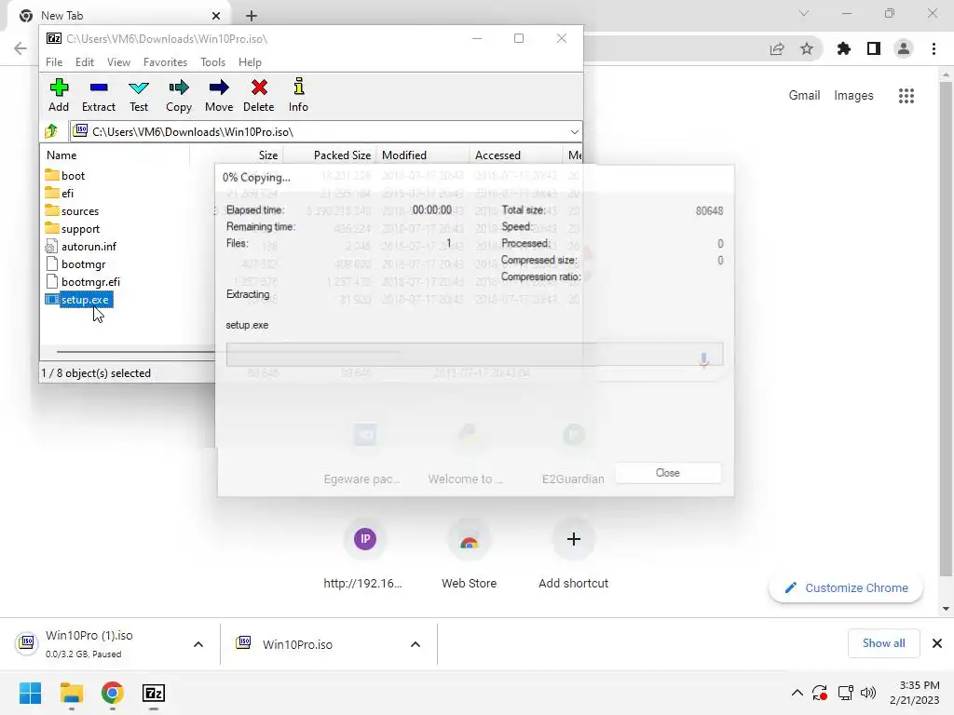Select the setup.exe file
Screen dimensions: 954x715
[x=78, y=300]
